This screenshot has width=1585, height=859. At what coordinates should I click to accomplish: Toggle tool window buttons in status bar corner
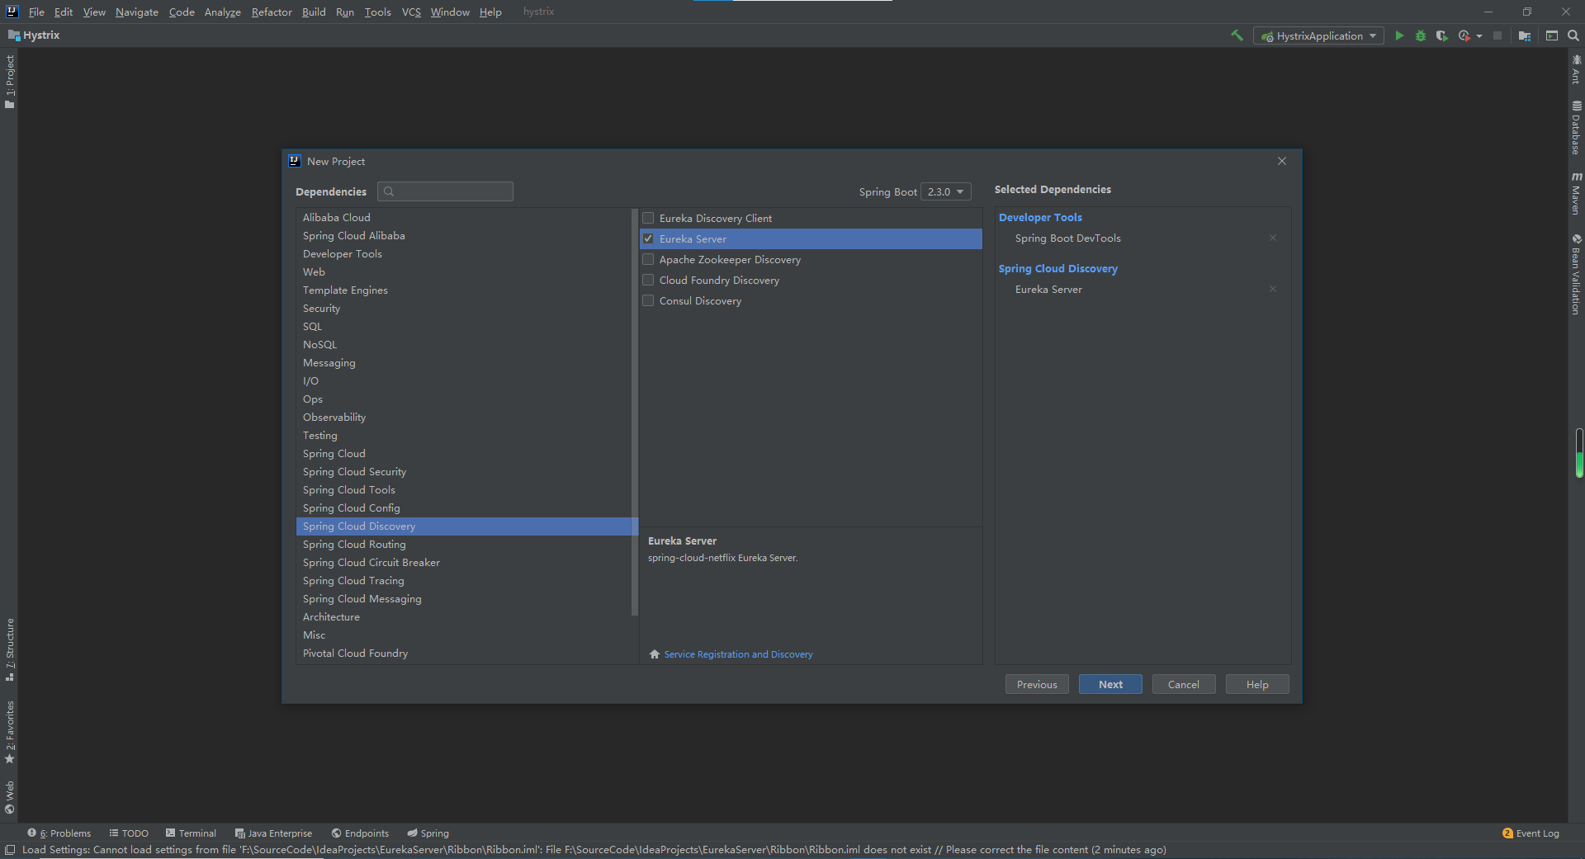click(x=10, y=850)
